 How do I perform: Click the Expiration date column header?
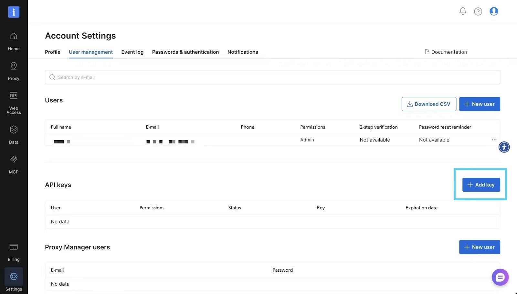point(421,208)
